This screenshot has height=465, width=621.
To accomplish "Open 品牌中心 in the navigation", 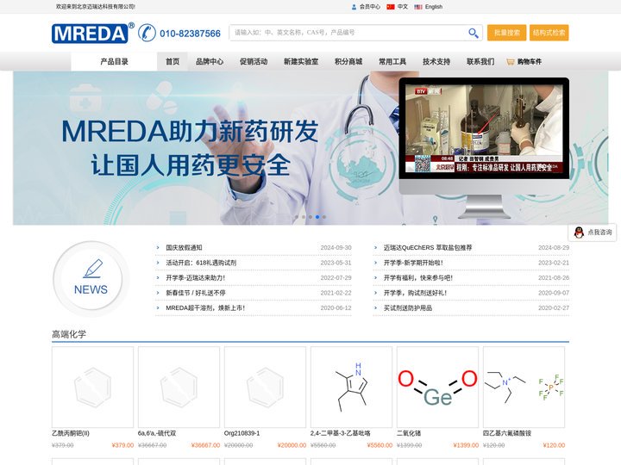I will coord(210,61).
